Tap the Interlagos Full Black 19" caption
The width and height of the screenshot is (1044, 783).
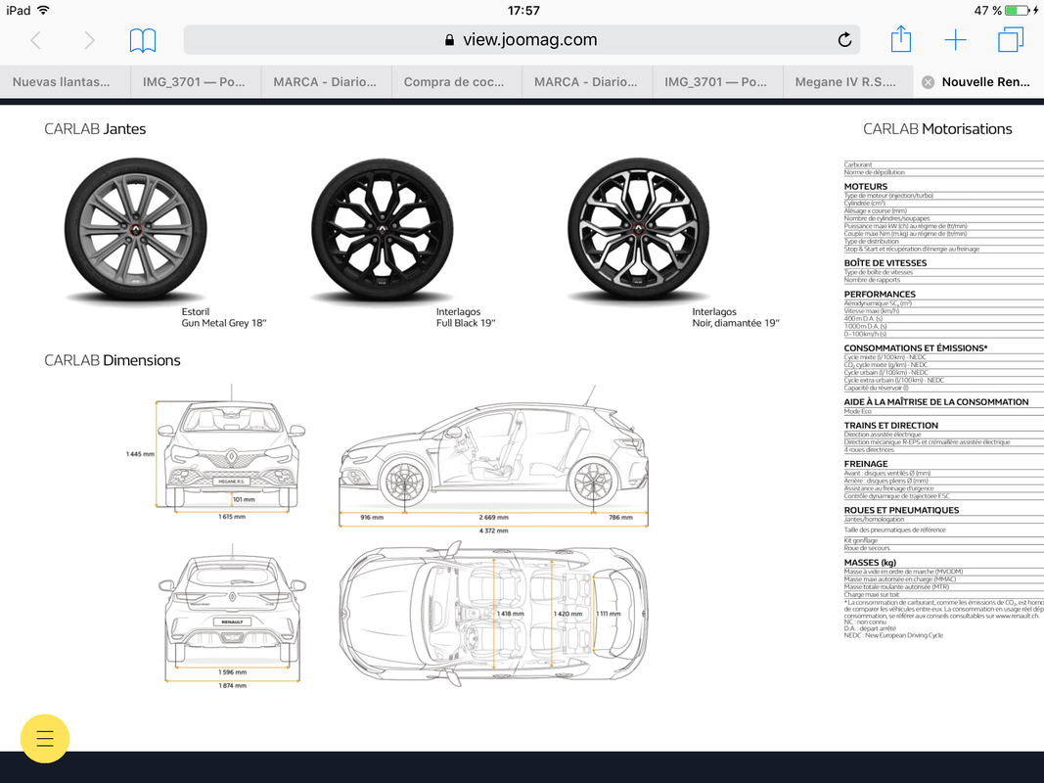click(466, 317)
